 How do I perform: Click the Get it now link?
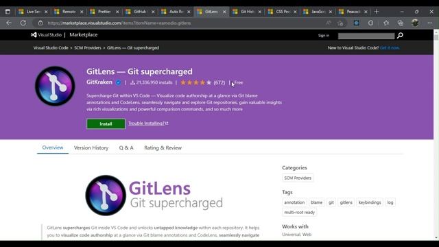pyautogui.click(x=390, y=48)
